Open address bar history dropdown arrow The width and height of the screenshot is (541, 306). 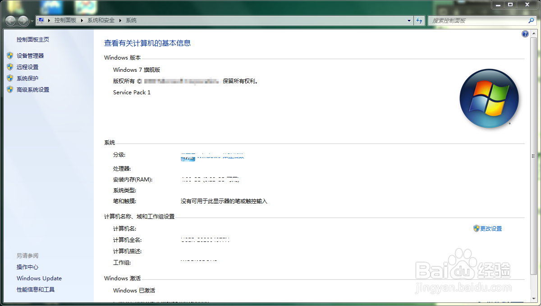click(x=409, y=20)
